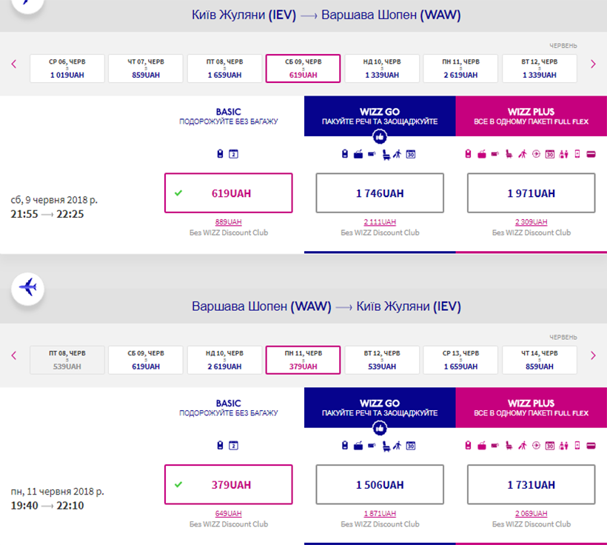Image resolution: width=607 pixels, height=545 pixels.
Task: Click the outbound WIZZ PLUS package header
Action: [531, 116]
